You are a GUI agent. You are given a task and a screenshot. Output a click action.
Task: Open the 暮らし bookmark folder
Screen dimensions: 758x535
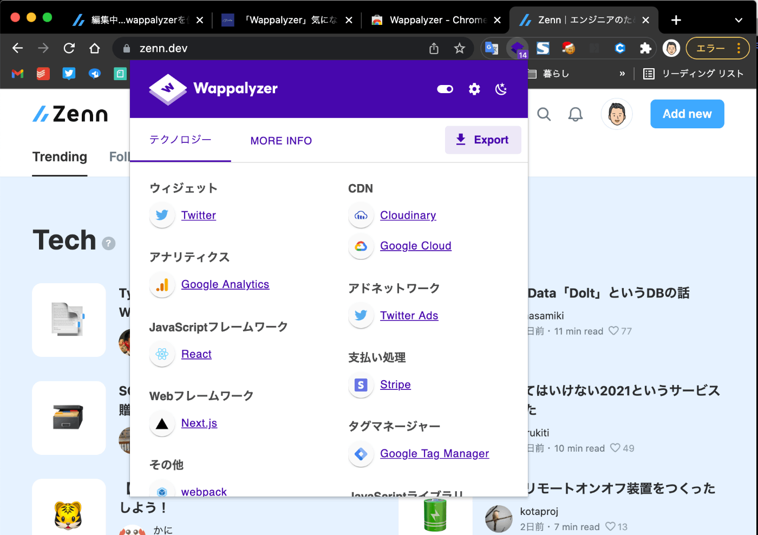click(549, 74)
